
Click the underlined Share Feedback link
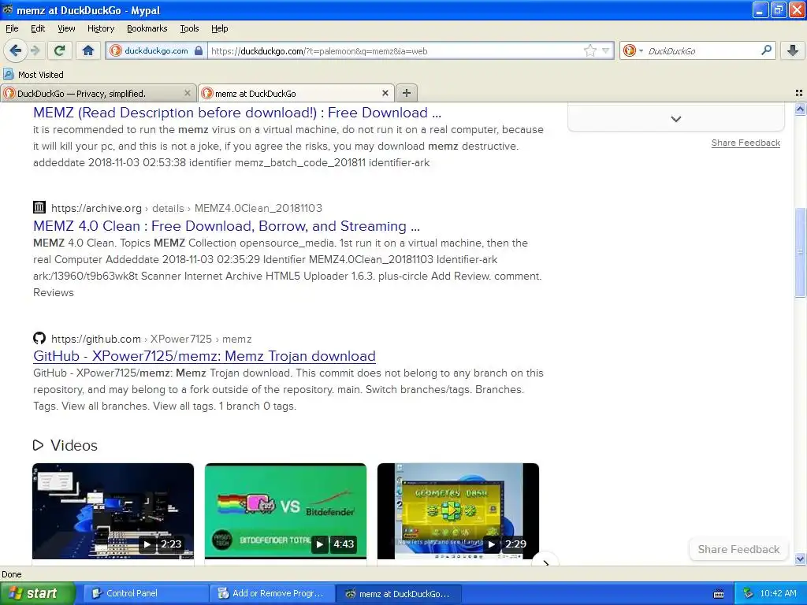point(746,143)
